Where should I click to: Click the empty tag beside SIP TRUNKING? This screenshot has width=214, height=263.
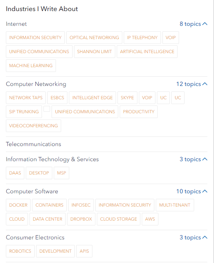click(47, 109)
